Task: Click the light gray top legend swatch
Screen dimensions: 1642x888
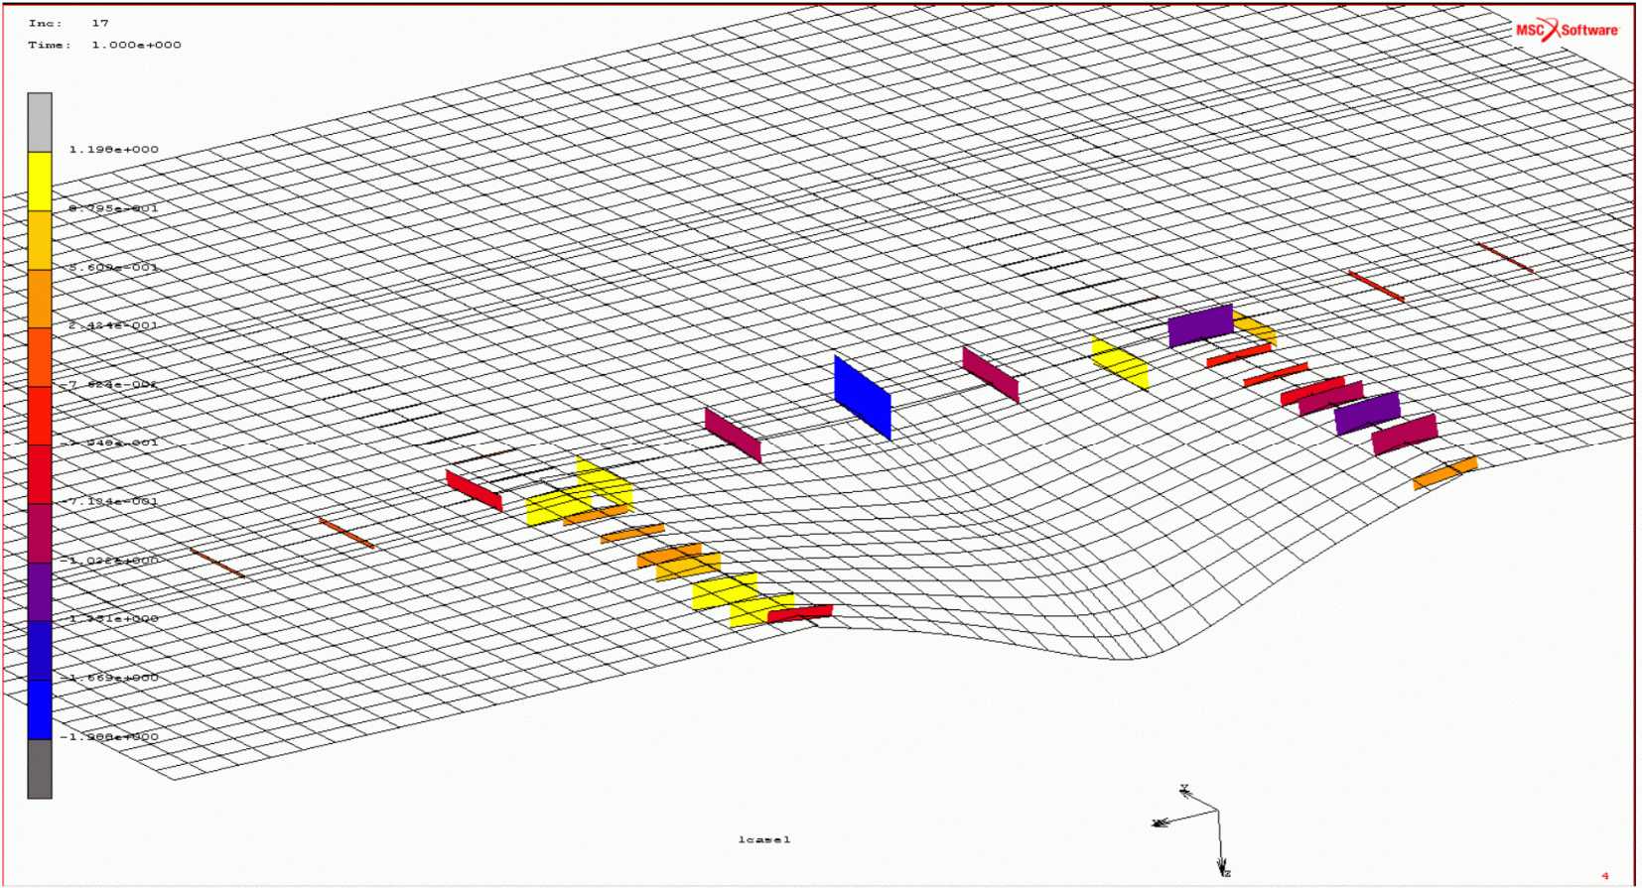Action: pos(40,122)
